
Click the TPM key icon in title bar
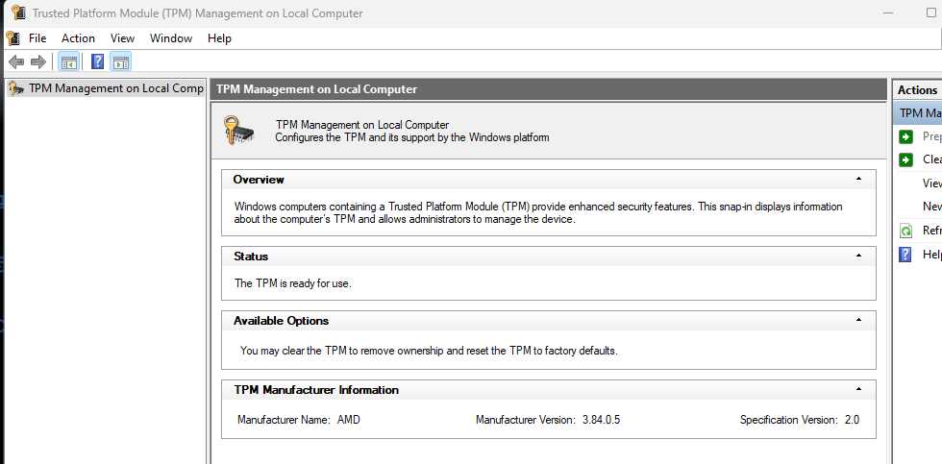click(x=19, y=12)
